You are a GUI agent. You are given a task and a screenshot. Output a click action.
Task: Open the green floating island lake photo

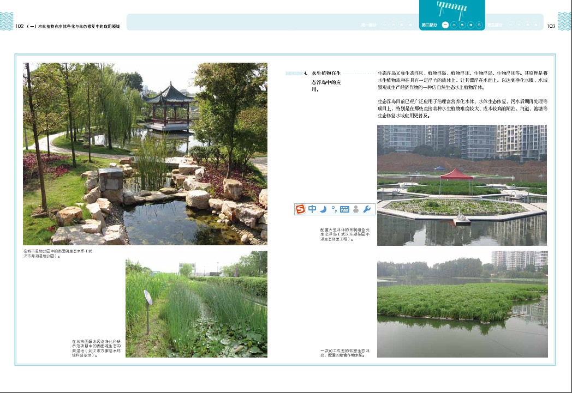pyautogui.click(x=462, y=304)
